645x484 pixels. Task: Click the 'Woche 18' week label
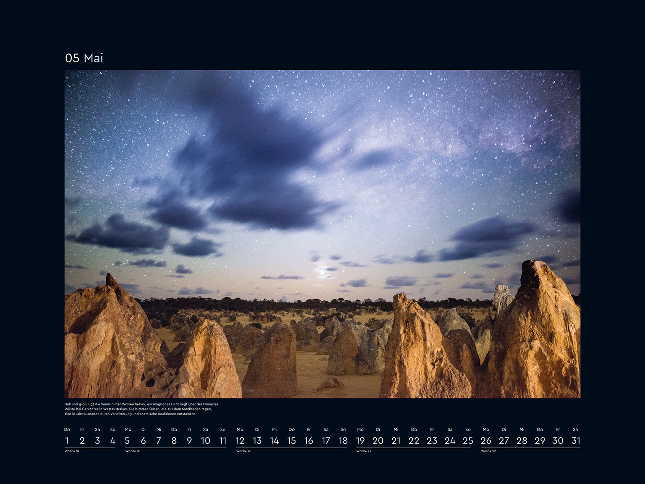point(72,451)
